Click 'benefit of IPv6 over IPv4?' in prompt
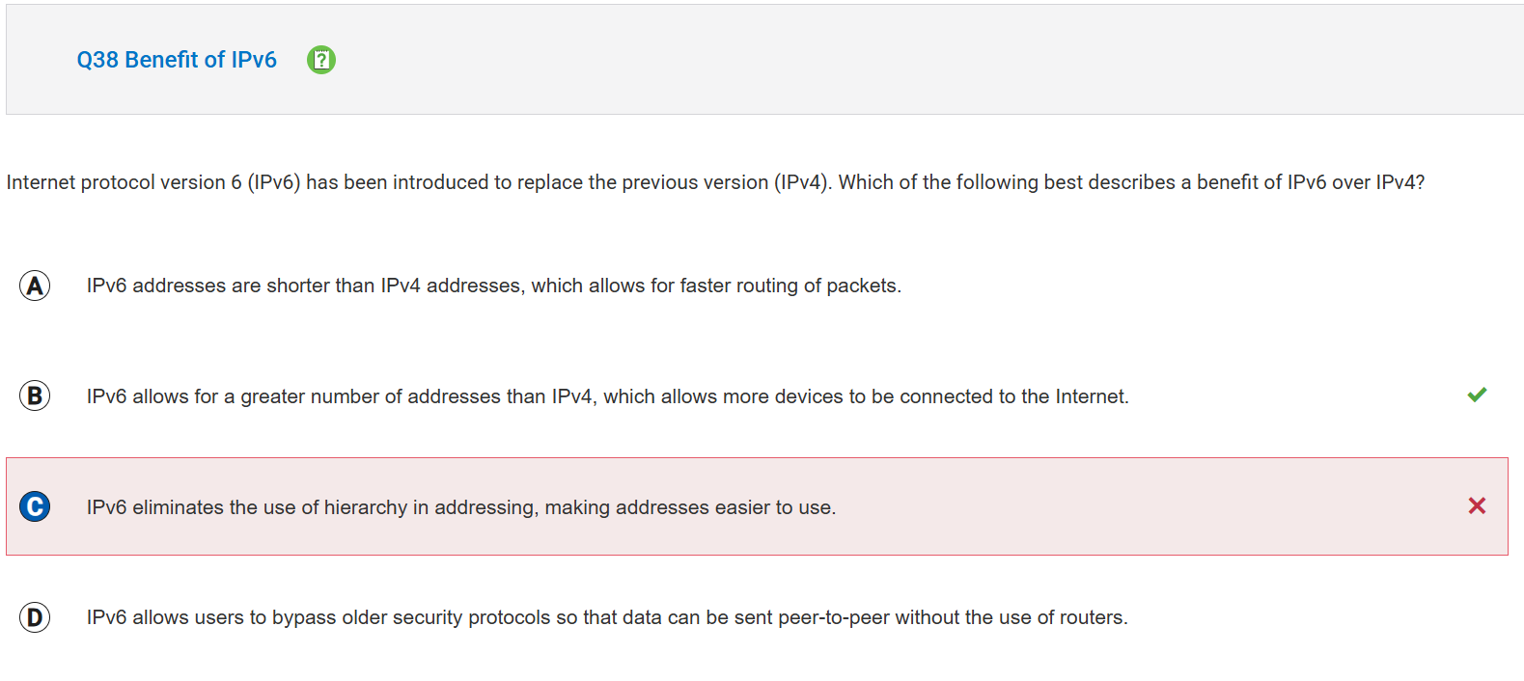 (1311, 182)
